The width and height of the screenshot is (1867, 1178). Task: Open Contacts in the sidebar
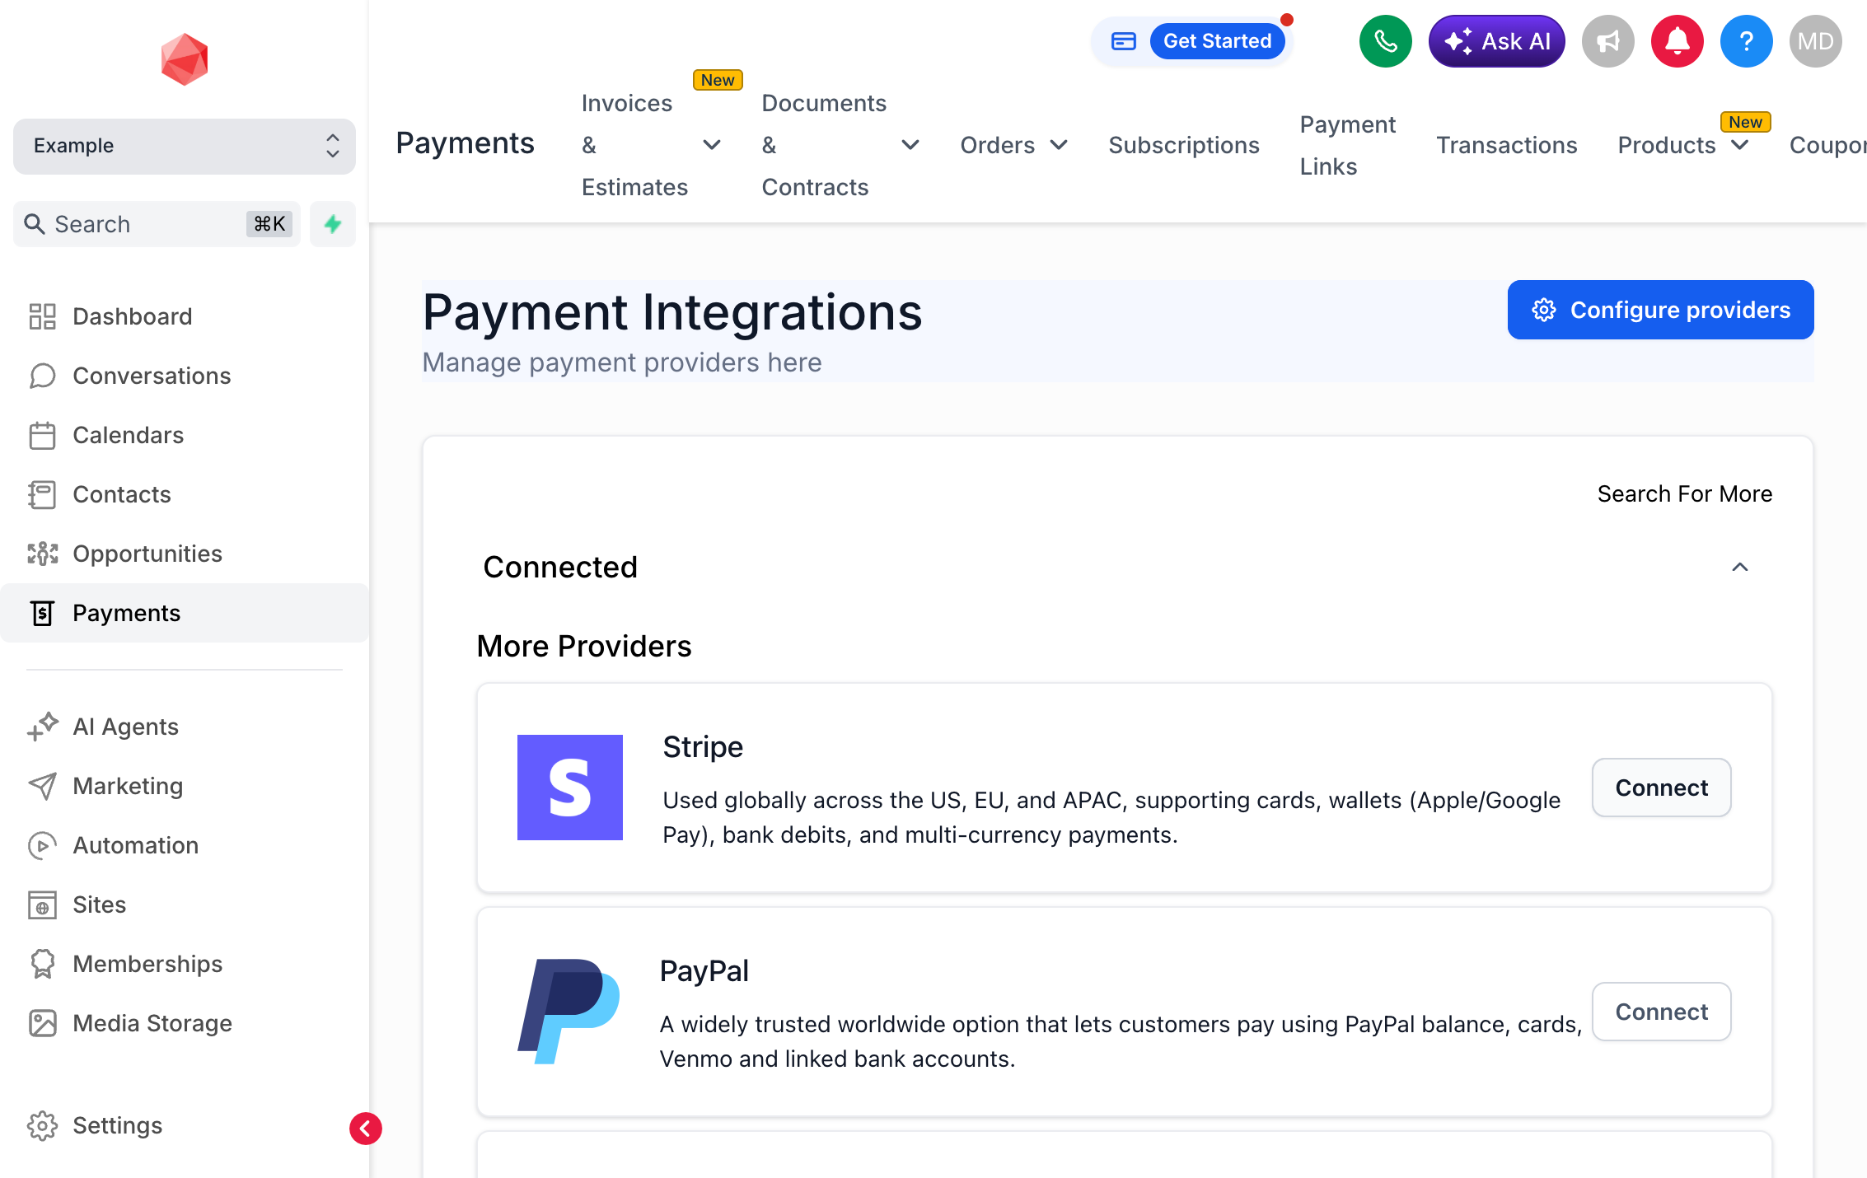point(185,494)
